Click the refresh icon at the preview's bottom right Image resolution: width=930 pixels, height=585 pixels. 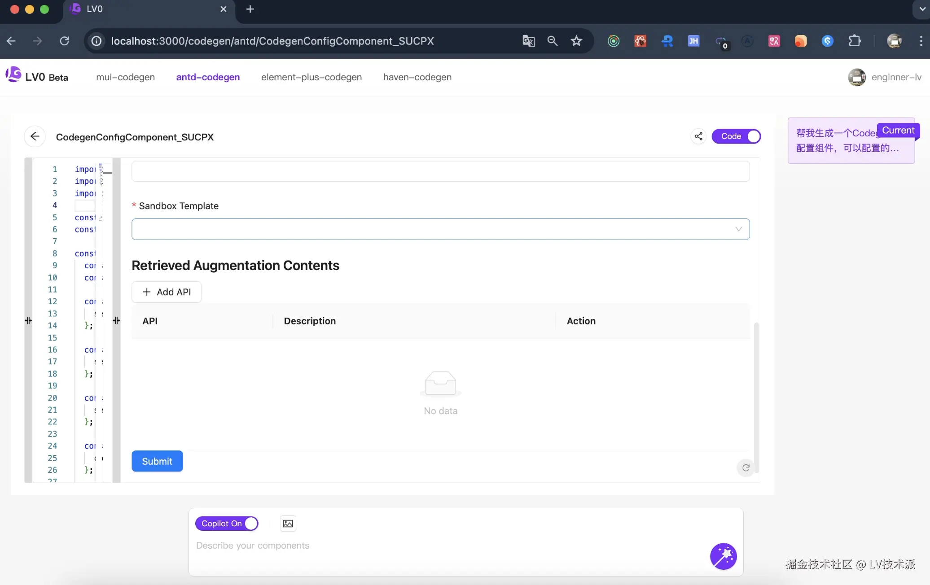[746, 468]
